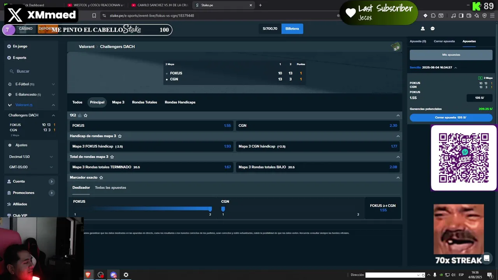Open the Leo AI sparkle icon
This screenshot has height=280, width=498.
click(x=477, y=16)
